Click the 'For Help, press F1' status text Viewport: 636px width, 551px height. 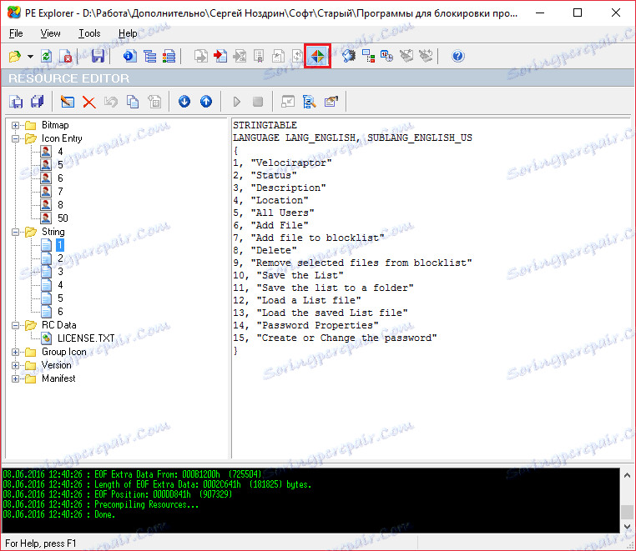tap(41, 543)
